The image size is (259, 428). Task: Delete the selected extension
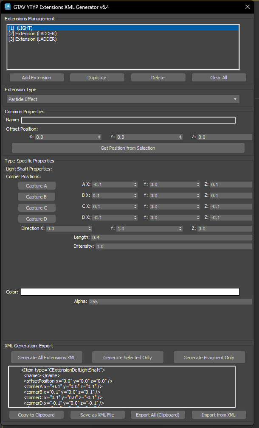click(x=158, y=78)
